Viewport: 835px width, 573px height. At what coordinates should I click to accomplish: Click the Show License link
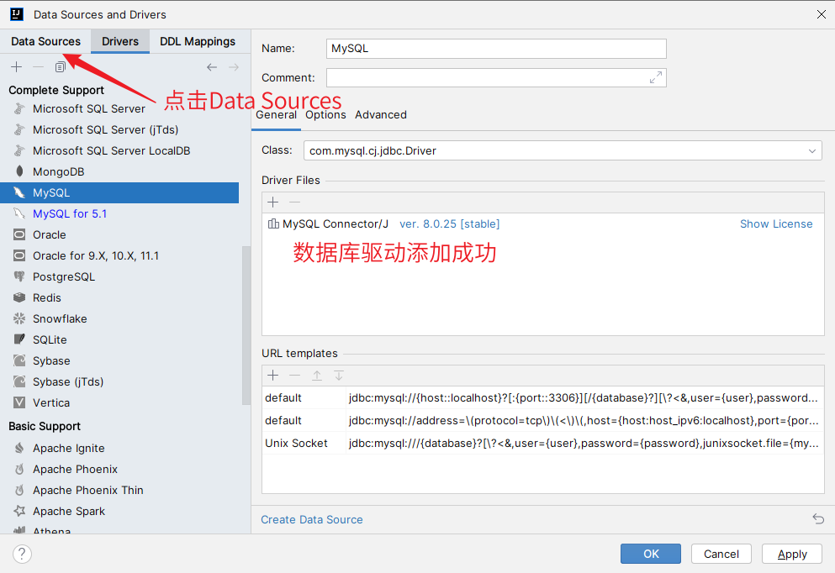[x=775, y=223]
